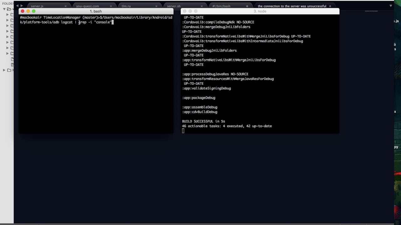Click ':CordovaLib:mergeDebugJniLibFolders' line
Image resolution: width=401 pixels, height=225 pixels.
[x=216, y=27]
